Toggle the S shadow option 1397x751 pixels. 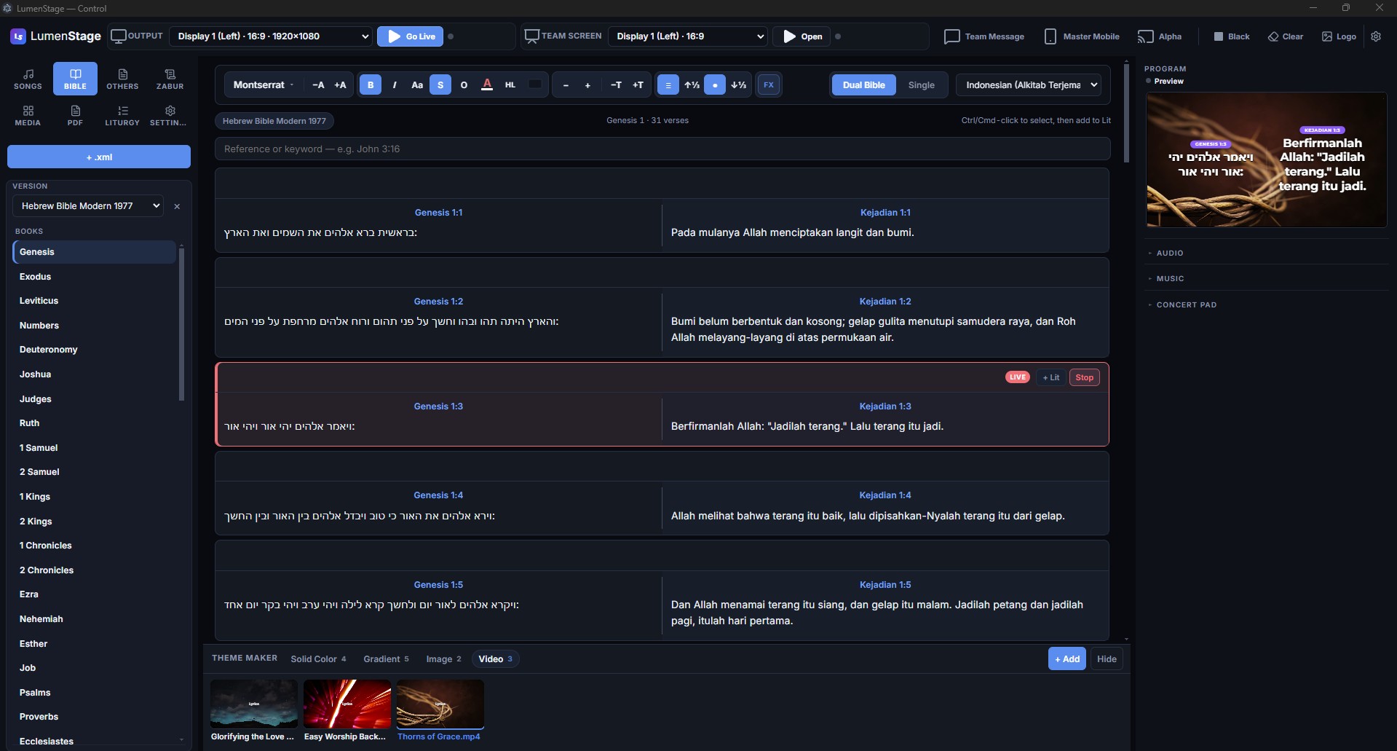tap(440, 85)
